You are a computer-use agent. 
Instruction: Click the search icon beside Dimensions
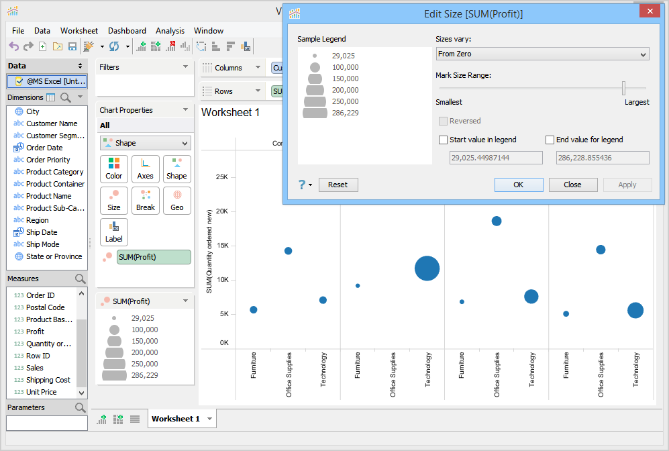(x=66, y=97)
